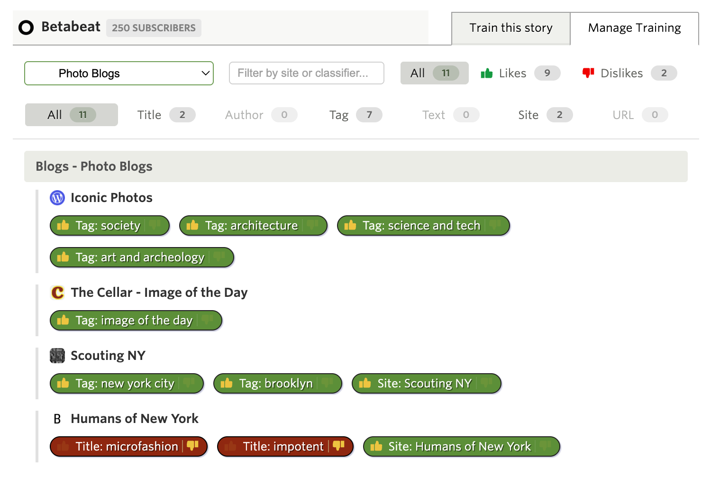
Task: Click the Scouting NY feed title
Action: click(x=108, y=356)
